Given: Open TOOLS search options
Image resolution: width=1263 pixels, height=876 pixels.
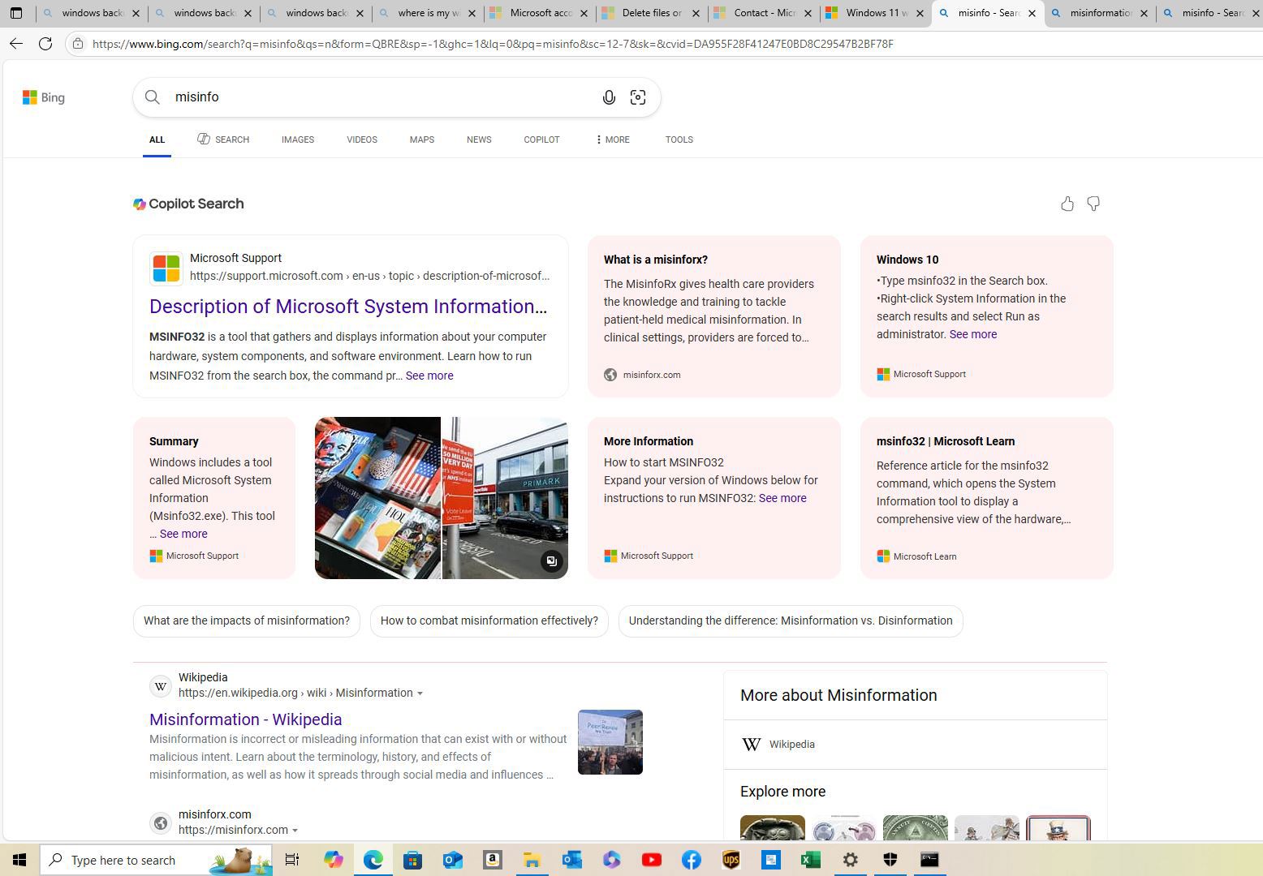Looking at the screenshot, I should coord(679,140).
